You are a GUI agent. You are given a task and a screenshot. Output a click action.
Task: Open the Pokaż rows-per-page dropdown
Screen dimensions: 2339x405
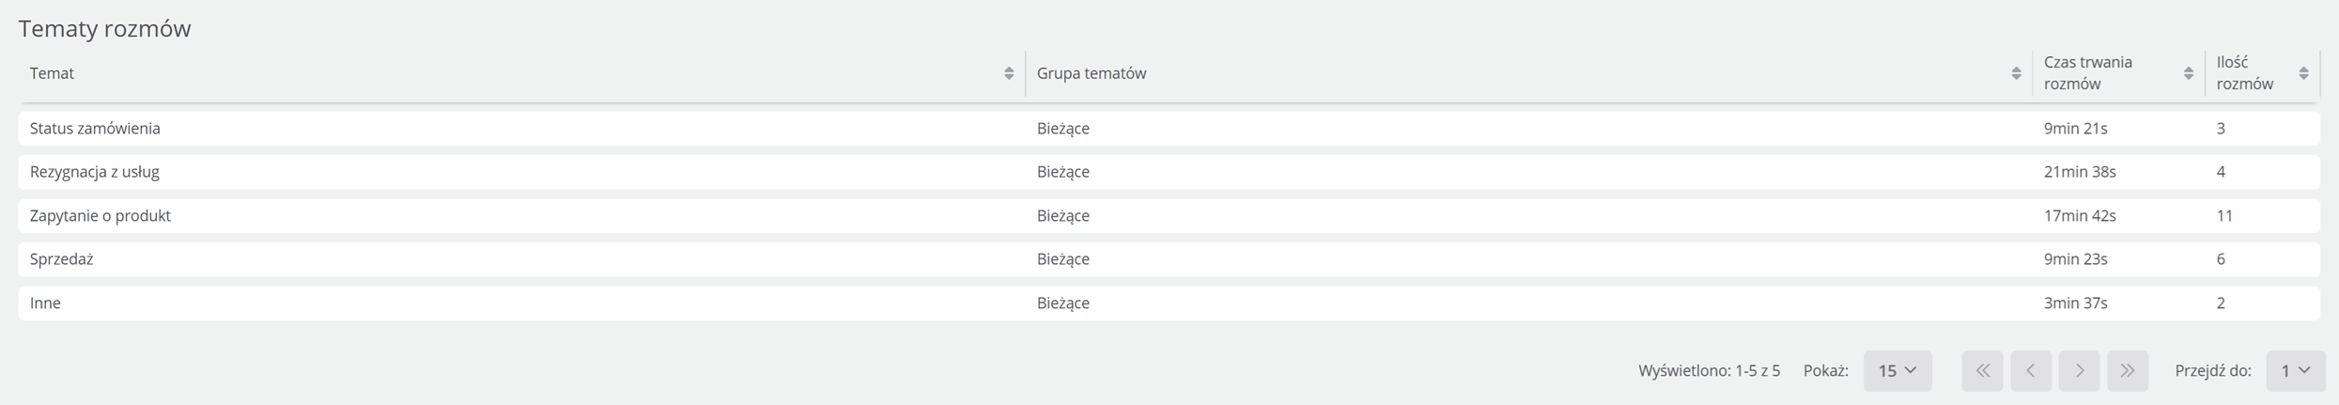tap(1898, 371)
